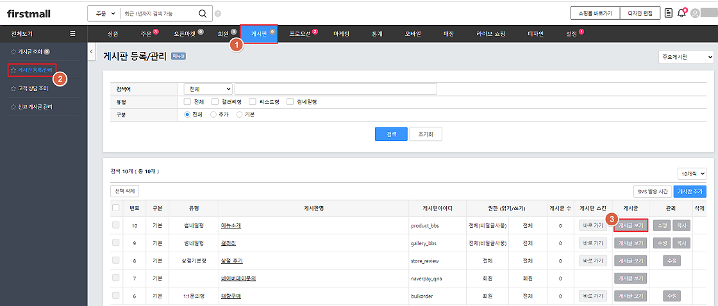Check the 썸네일형 type checkbox
718x306 pixels.
tap(290, 102)
